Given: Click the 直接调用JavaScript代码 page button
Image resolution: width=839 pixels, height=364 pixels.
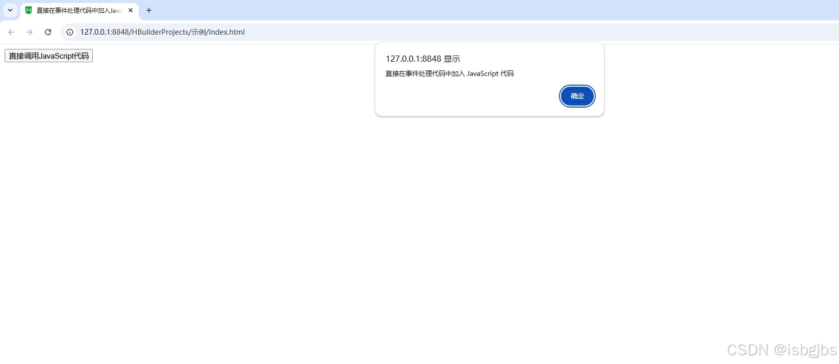Looking at the screenshot, I should tap(48, 56).
